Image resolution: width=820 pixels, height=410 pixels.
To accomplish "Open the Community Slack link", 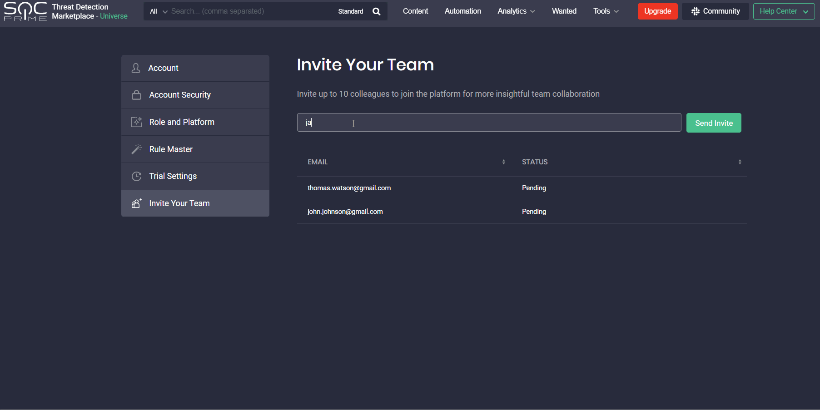I will point(715,11).
